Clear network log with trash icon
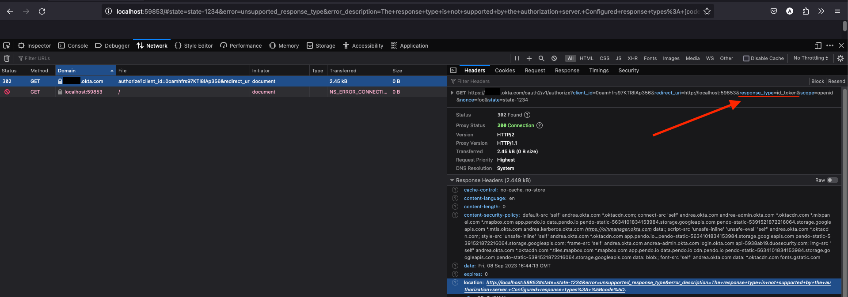Screen dimensions: 848x297 (7, 58)
